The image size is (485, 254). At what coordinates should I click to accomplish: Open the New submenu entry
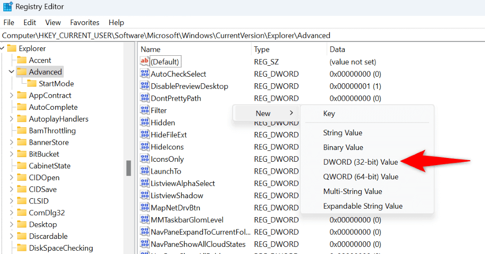click(x=266, y=114)
